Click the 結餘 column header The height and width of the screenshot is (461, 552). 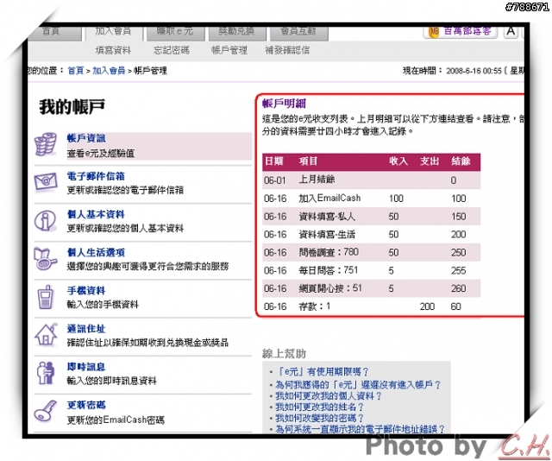click(461, 161)
